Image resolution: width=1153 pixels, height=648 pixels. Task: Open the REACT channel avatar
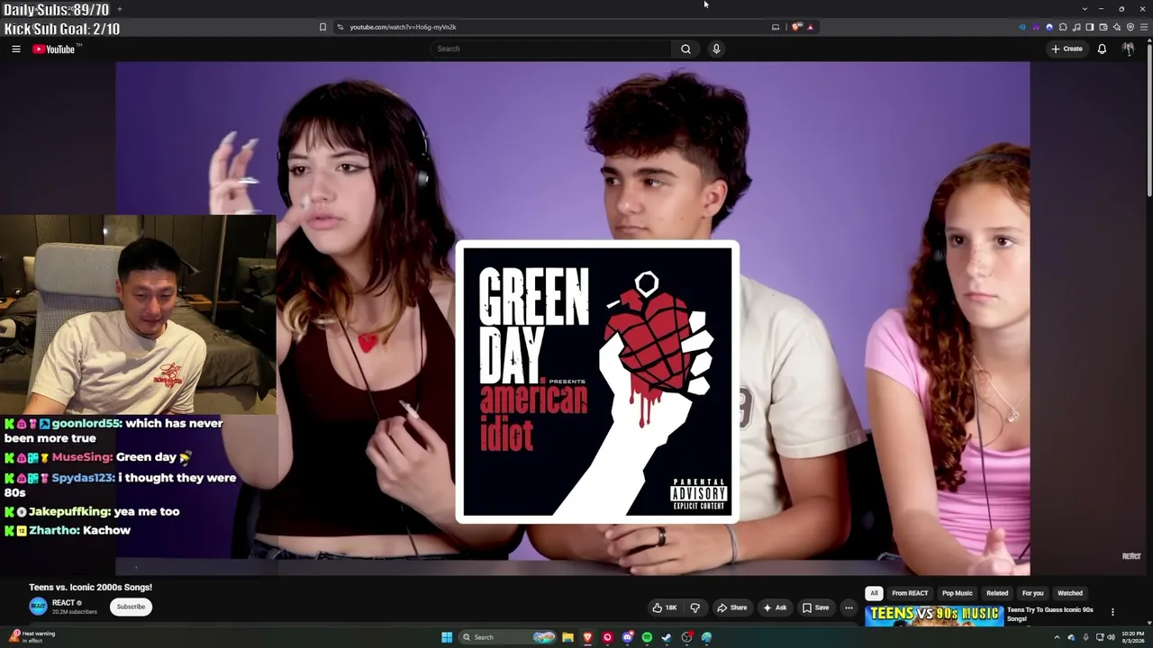[x=38, y=606]
